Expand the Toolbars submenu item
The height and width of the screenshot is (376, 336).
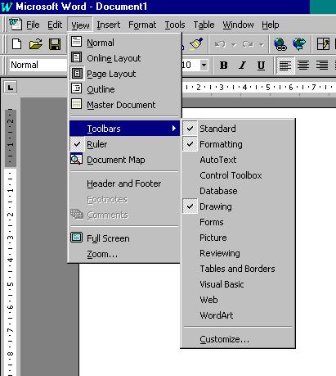tap(124, 129)
